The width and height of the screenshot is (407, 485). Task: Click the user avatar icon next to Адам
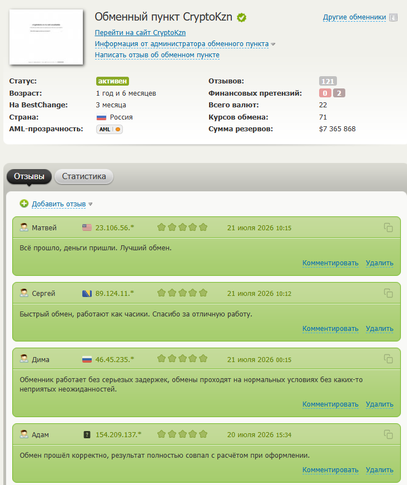pos(24,434)
